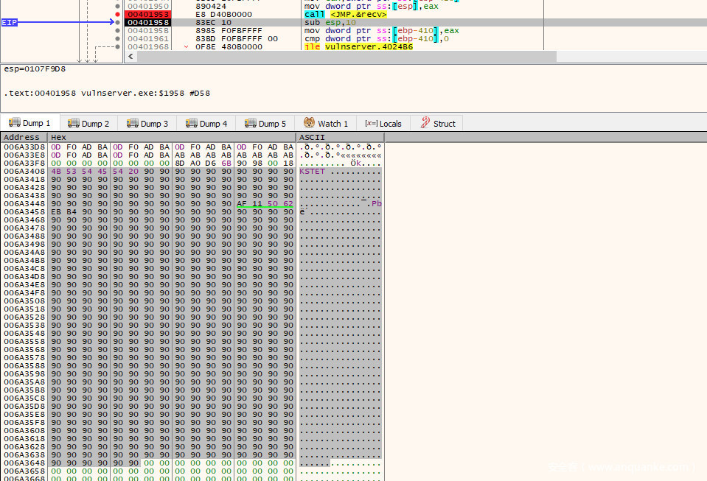Select dump row at address 006A3408
The height and width of the screenshot is (481, 707).
[x=24, y=171]
